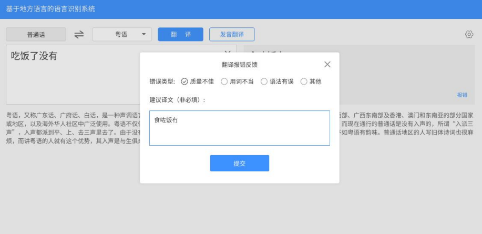Viewport: 482px width, 234px height.
Task: Click the dialog title 翻译报错反馈
Action: click(240, 65)
